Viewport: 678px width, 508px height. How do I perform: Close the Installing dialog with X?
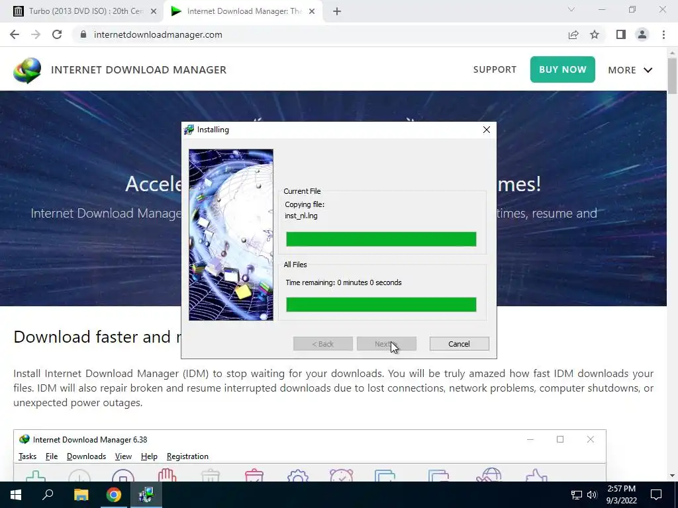point(487,130)
